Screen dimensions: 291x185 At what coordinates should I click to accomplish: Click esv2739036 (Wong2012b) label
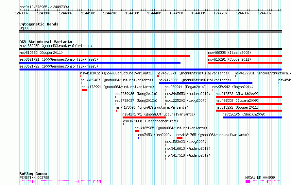pyautogui.click(x=136, y=94)
